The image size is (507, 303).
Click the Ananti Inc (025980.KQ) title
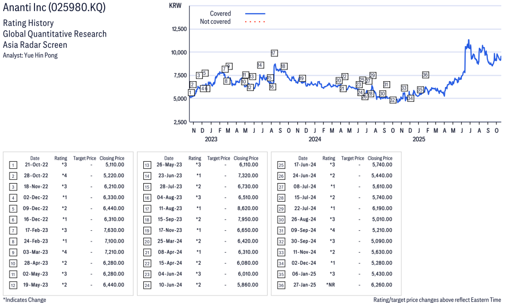[54, 8]
